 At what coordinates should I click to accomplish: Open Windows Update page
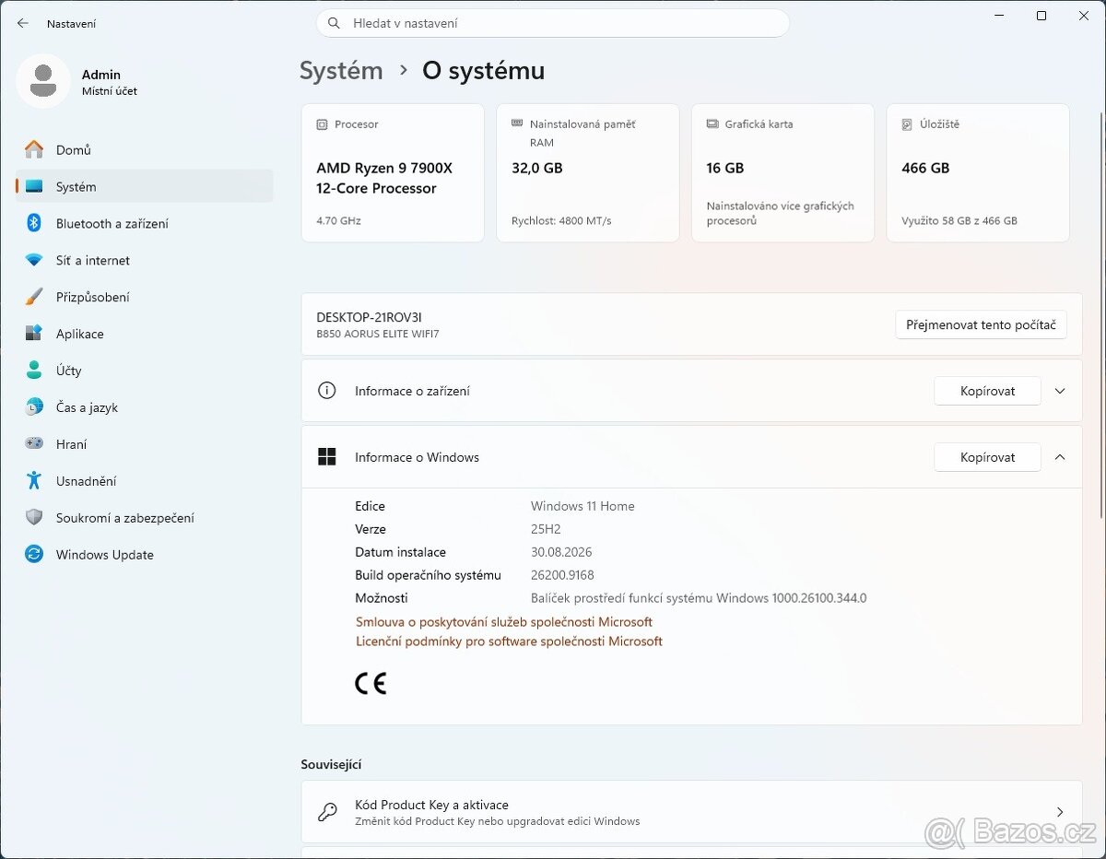click(x=145, y=555)
